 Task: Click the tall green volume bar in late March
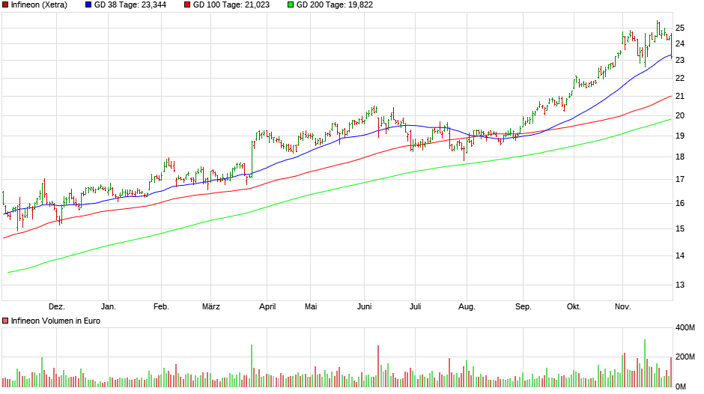click(252, 366)
